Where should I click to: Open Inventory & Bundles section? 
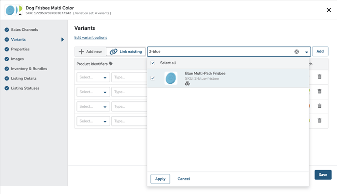tap(29, 69)
